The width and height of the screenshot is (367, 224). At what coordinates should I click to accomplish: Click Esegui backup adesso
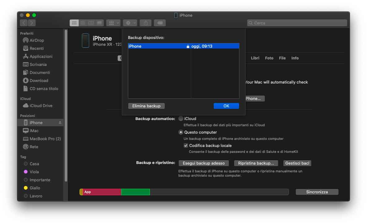(203, 163)
